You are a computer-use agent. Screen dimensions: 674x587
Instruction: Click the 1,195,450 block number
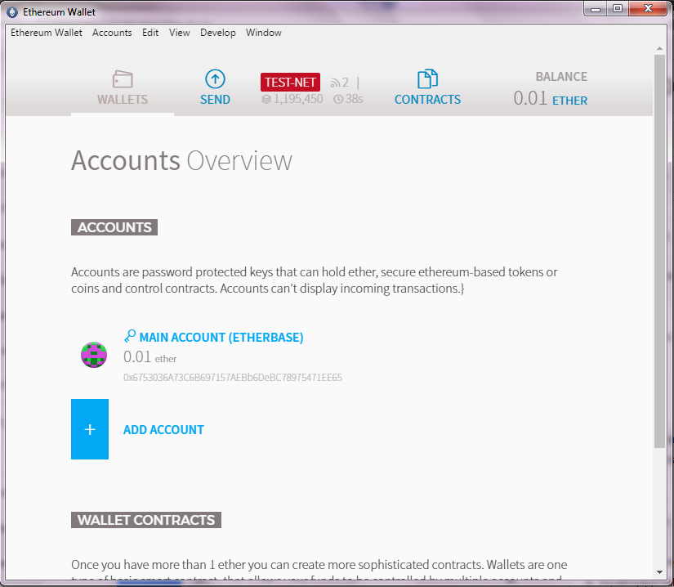pos(298,99)
